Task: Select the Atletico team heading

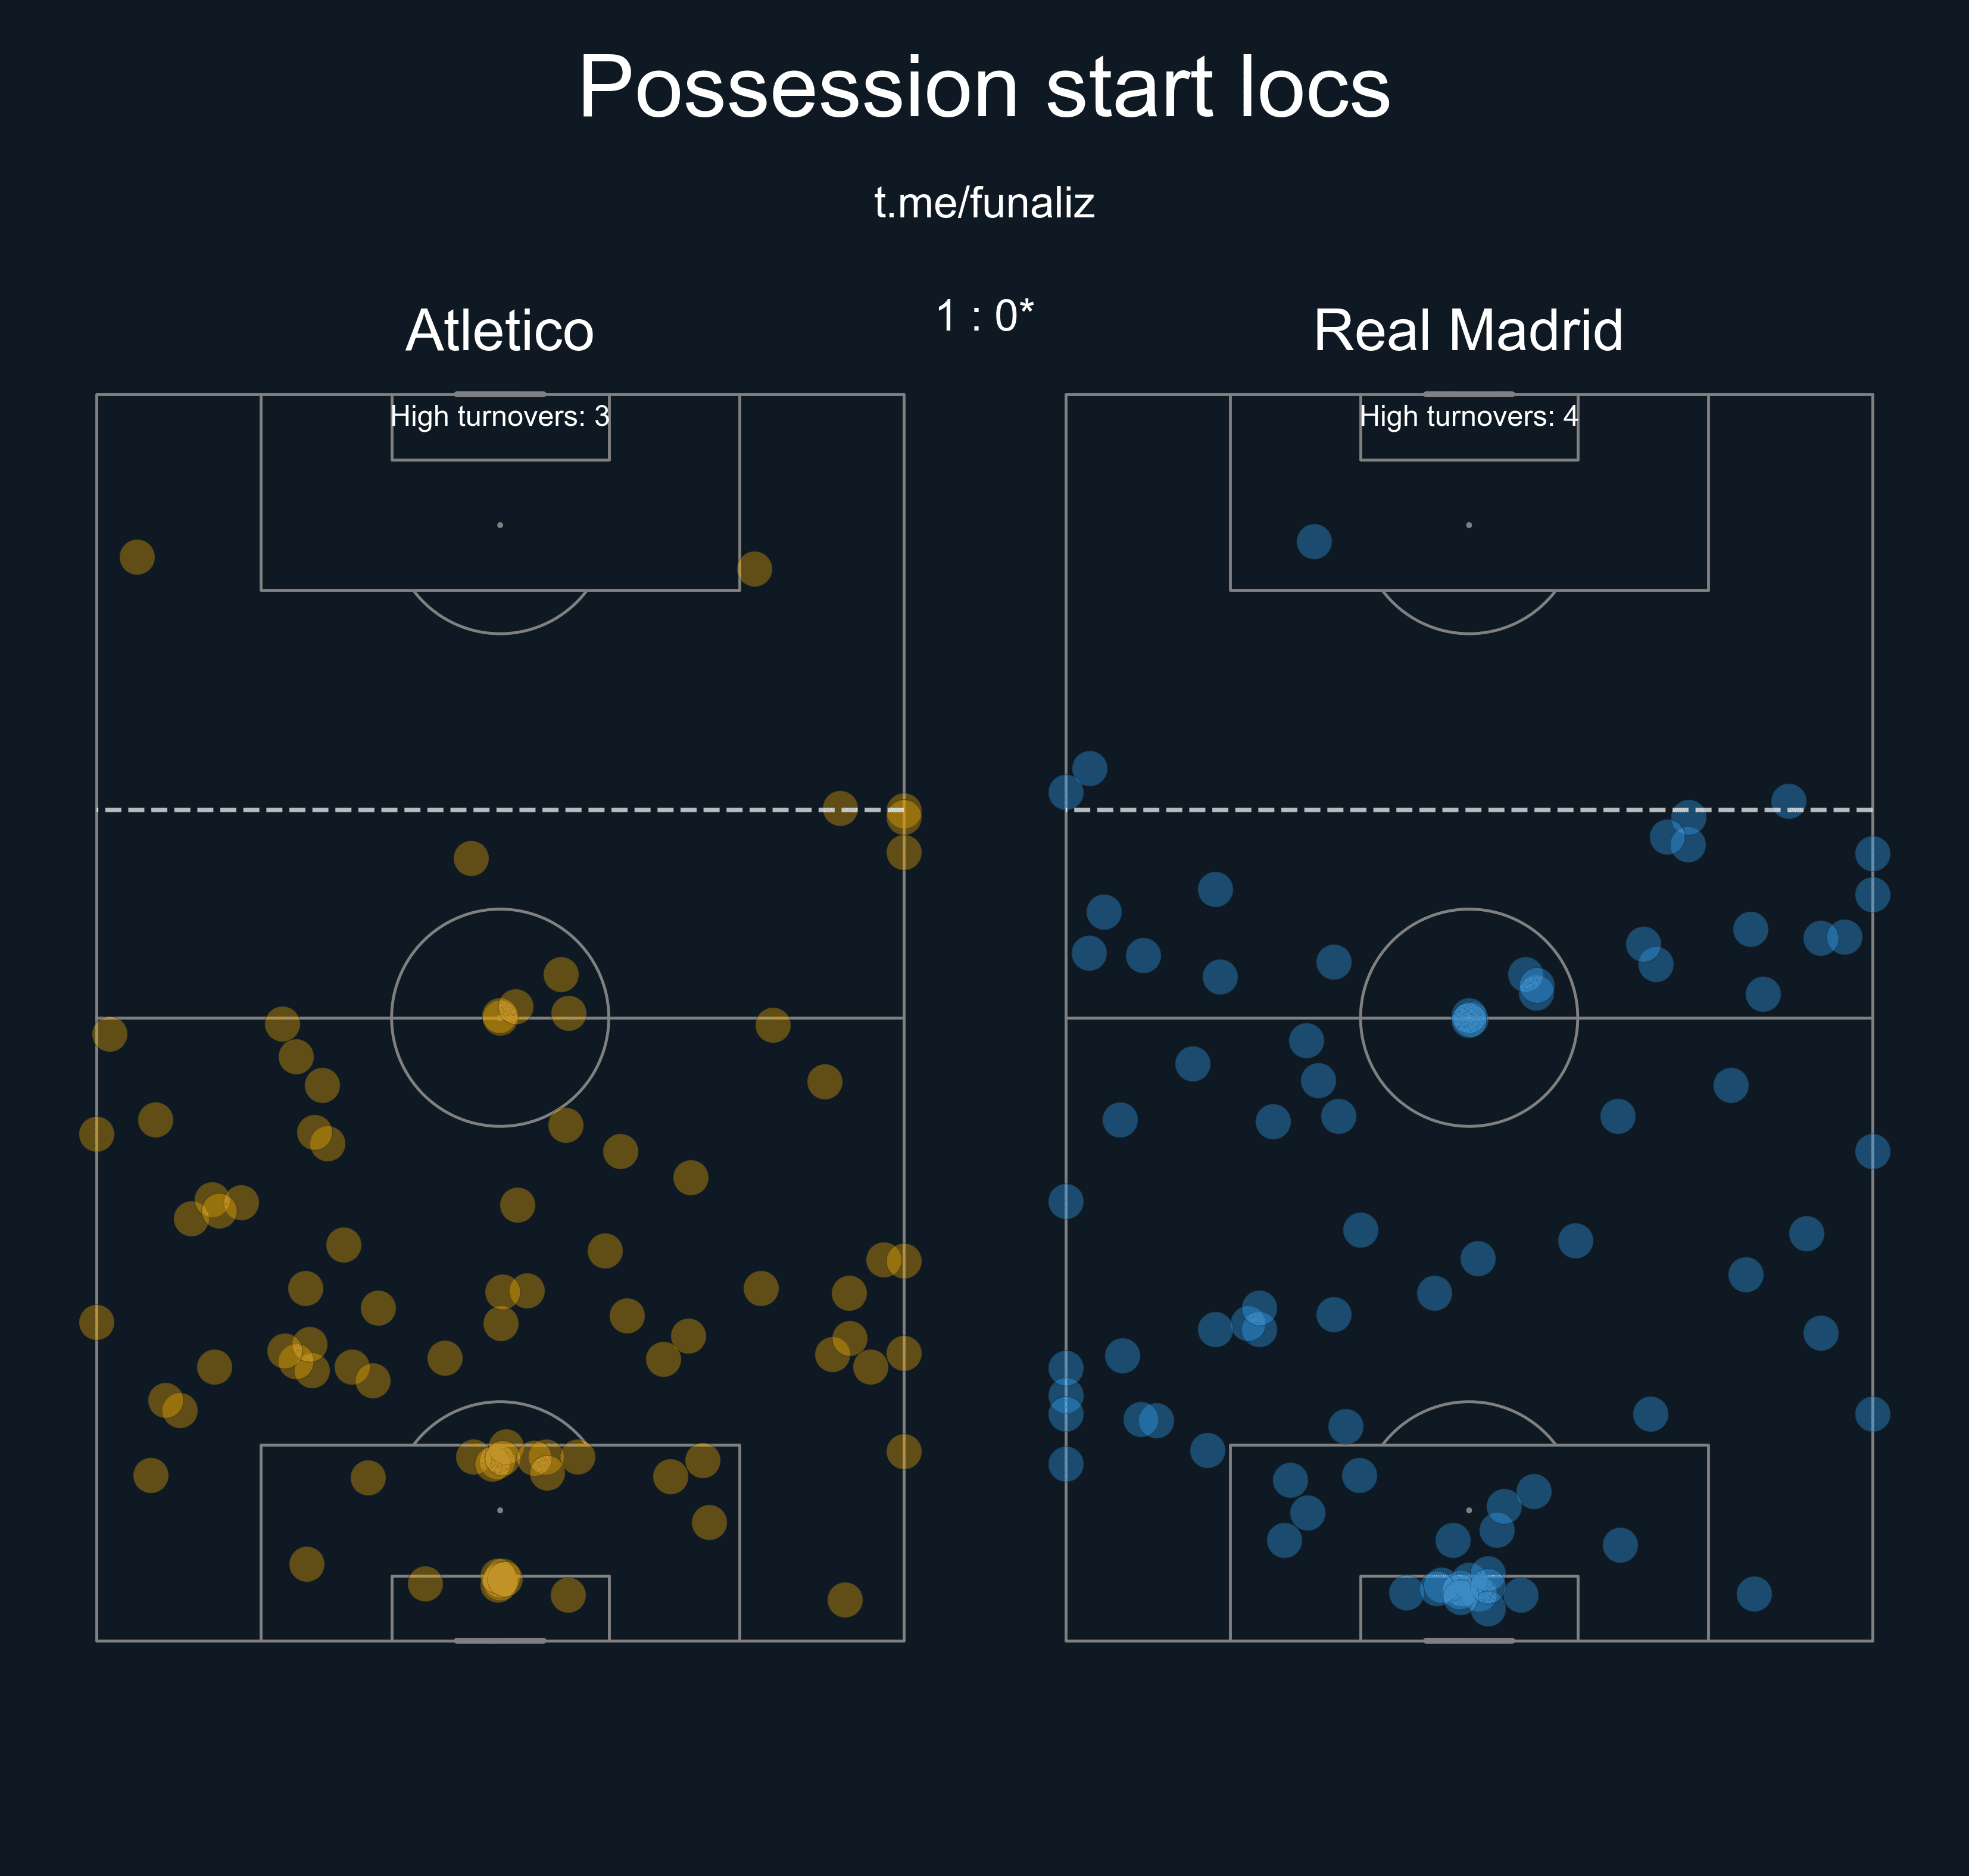Action: (x=500, y=330)
